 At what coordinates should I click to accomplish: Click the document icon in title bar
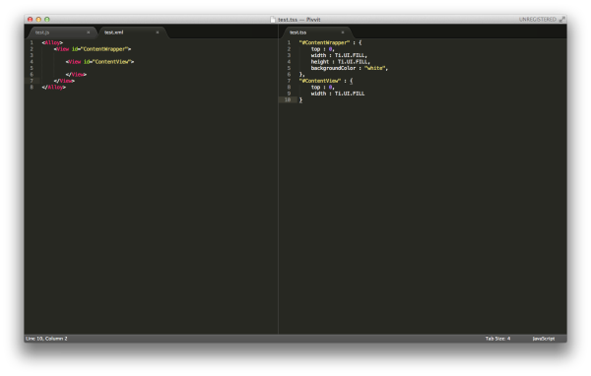(x=273, y=20)
